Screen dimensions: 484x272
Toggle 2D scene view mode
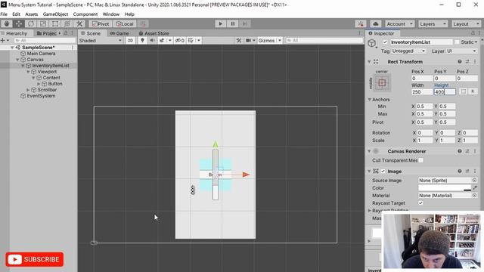(130, 40)
